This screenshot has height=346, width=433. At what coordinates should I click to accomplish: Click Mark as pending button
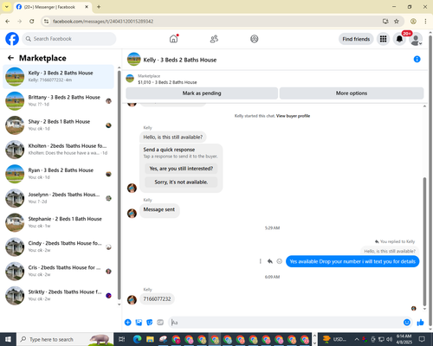(202, 93)
